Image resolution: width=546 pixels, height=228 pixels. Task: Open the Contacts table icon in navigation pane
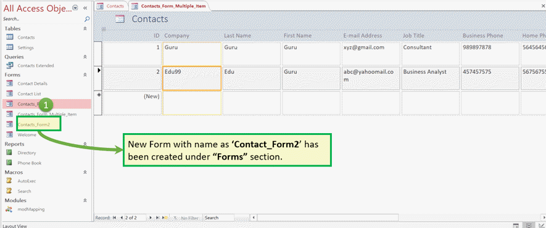click(10, 37)
